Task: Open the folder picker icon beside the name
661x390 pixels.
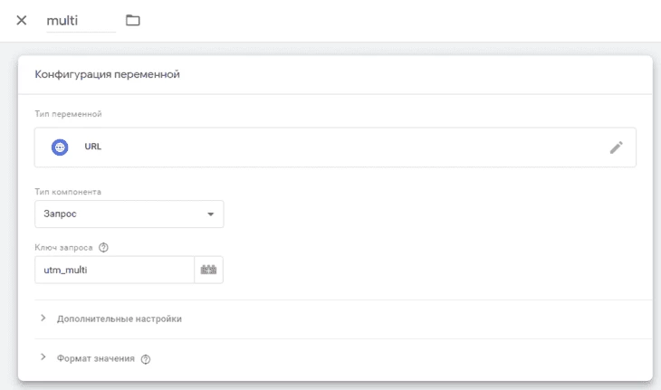Action: 133,20
